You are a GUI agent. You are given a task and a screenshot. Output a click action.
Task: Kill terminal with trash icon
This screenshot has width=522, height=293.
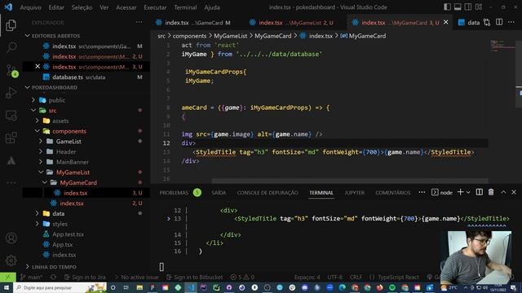pyautogui.click(x=491, y=192)
